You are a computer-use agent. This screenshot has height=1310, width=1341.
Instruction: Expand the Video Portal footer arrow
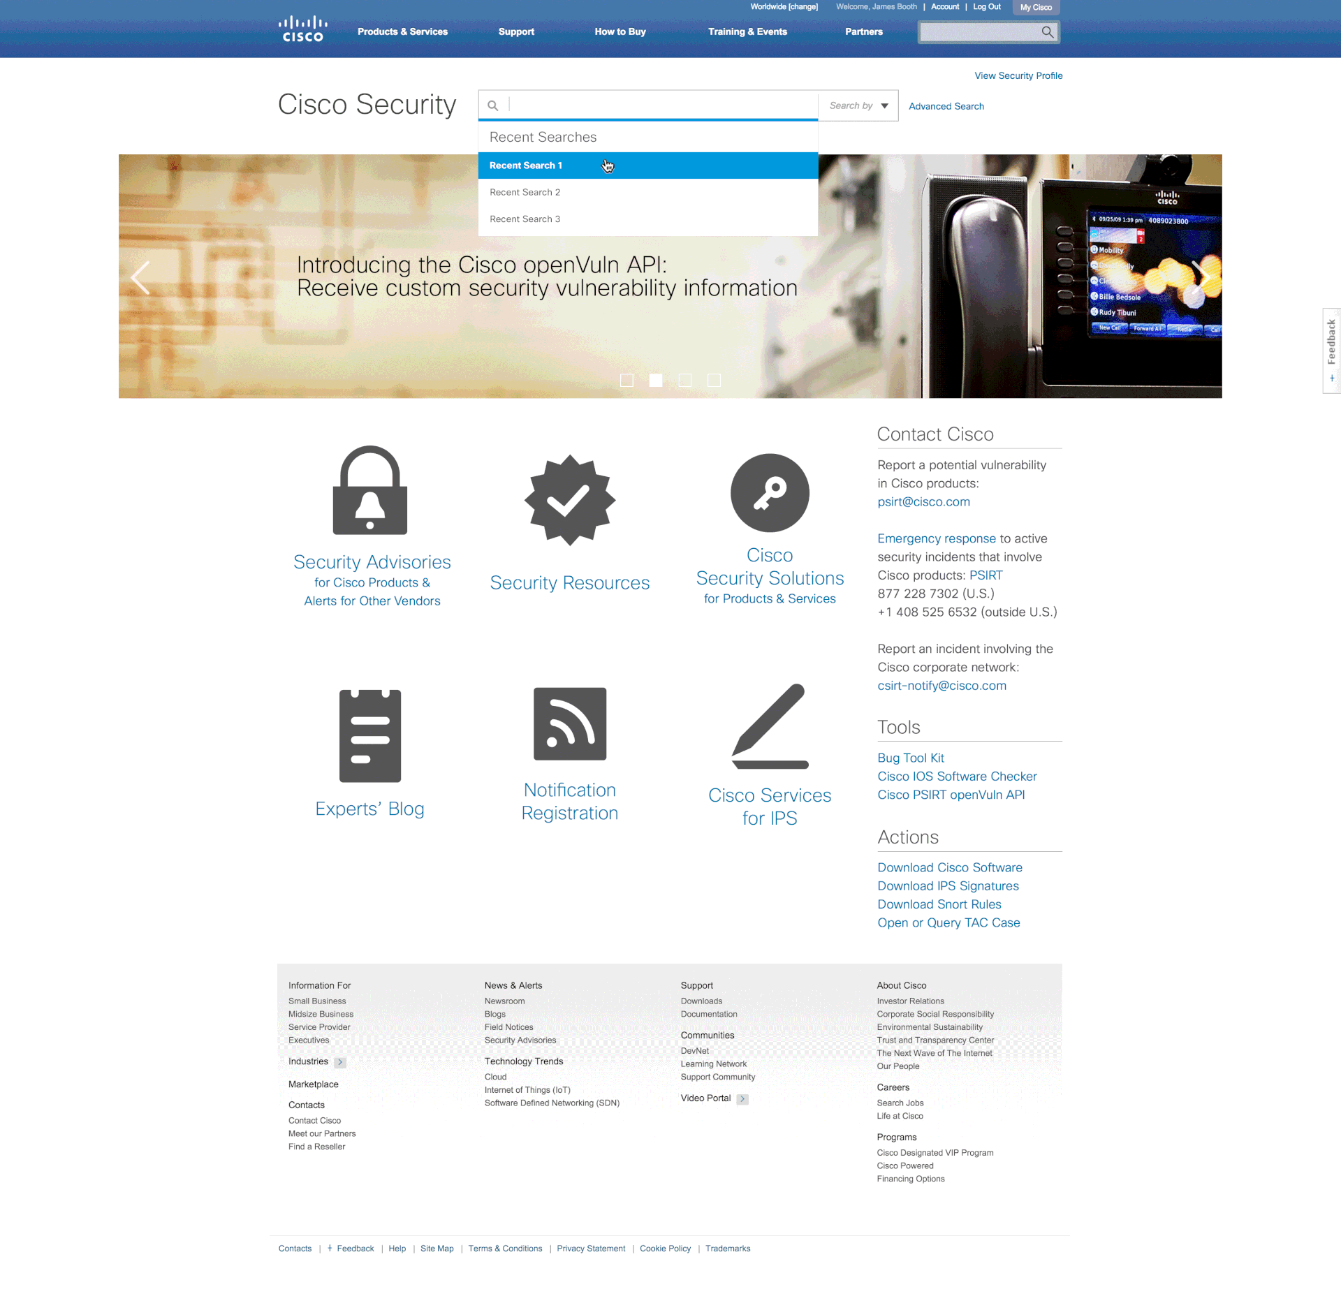tap(742, 1099)
